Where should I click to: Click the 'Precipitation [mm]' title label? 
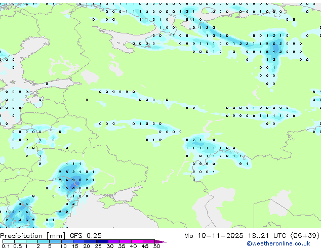(x=33, y=236)
